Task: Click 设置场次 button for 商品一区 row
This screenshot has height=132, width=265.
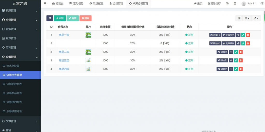Action: pyautogui.click(x=229, y=35)
